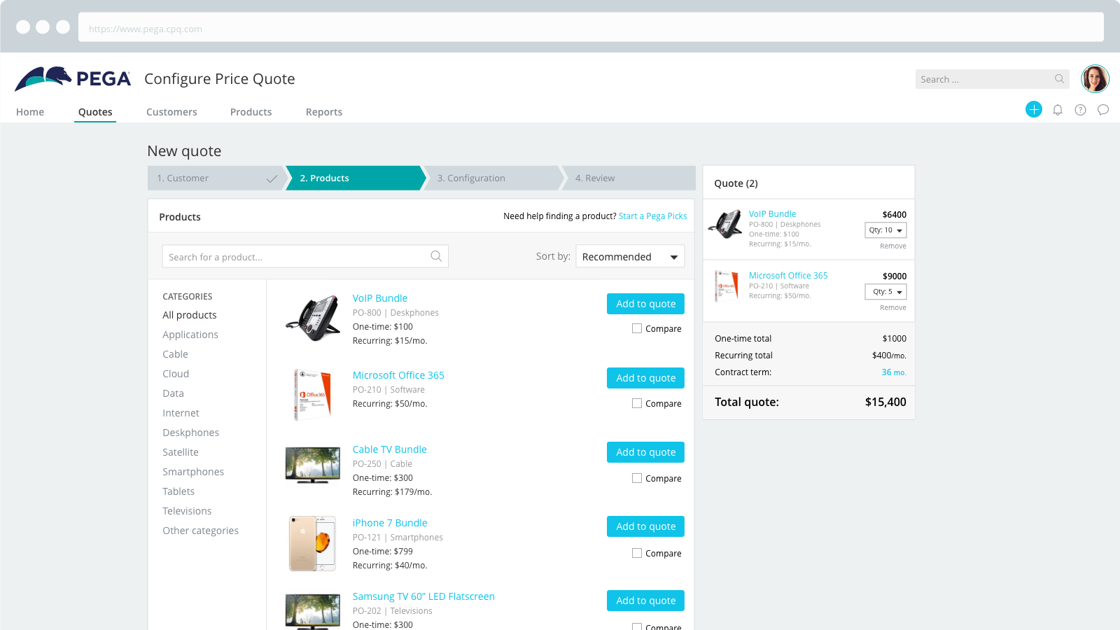This screenshot has height=630, width=1120.
Task: Focus the top Search field
Action: point(992,79)
